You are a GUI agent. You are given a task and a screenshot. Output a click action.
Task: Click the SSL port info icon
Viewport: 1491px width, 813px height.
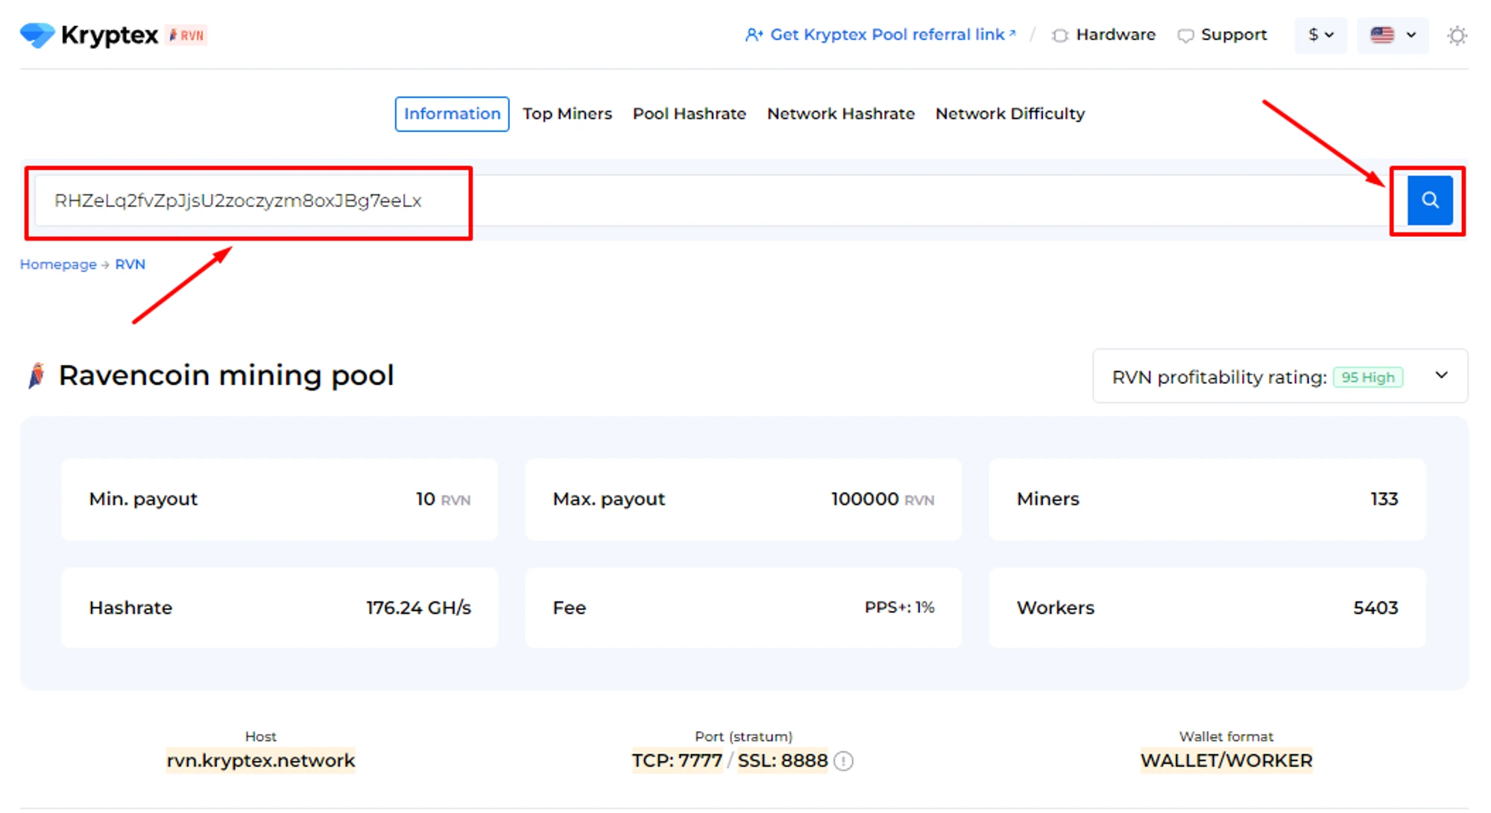(843, 761)
